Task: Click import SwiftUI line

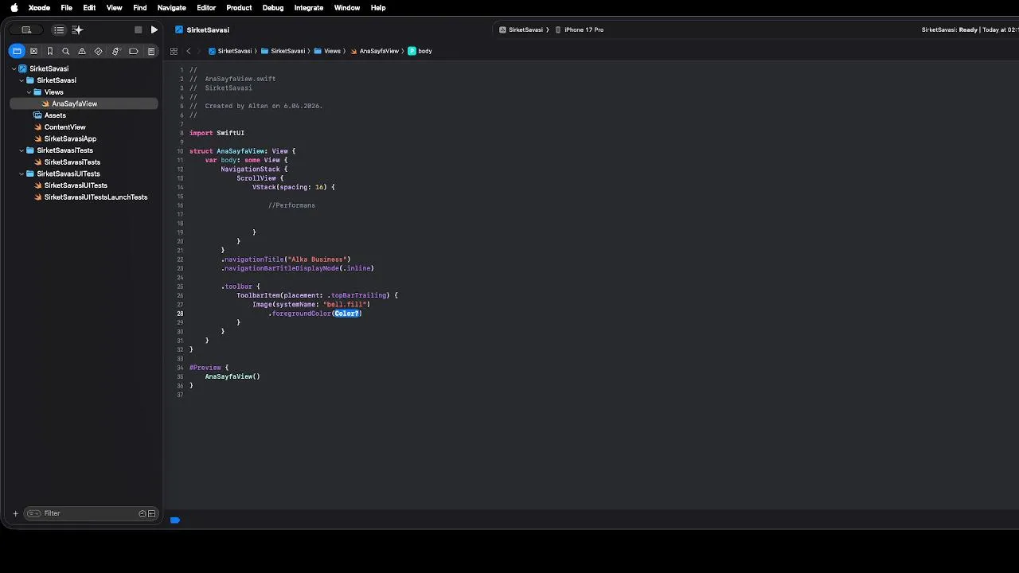Action: [x=217, y=133]
